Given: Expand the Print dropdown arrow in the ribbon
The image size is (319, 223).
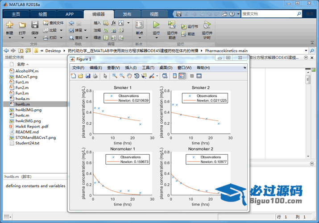Looking at the screenshot, I should click(61, 37).
